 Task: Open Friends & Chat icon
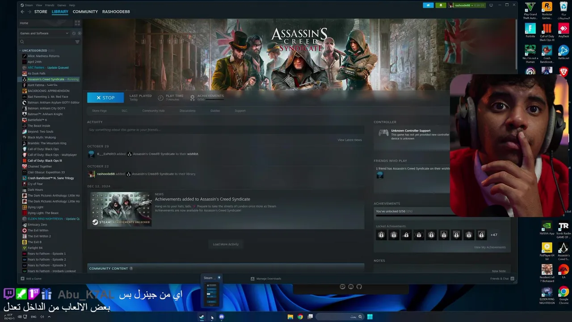click(512, 279)
